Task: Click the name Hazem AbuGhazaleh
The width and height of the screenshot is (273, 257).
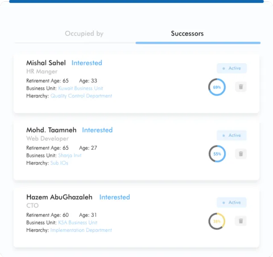Action: tap(60, 197)
